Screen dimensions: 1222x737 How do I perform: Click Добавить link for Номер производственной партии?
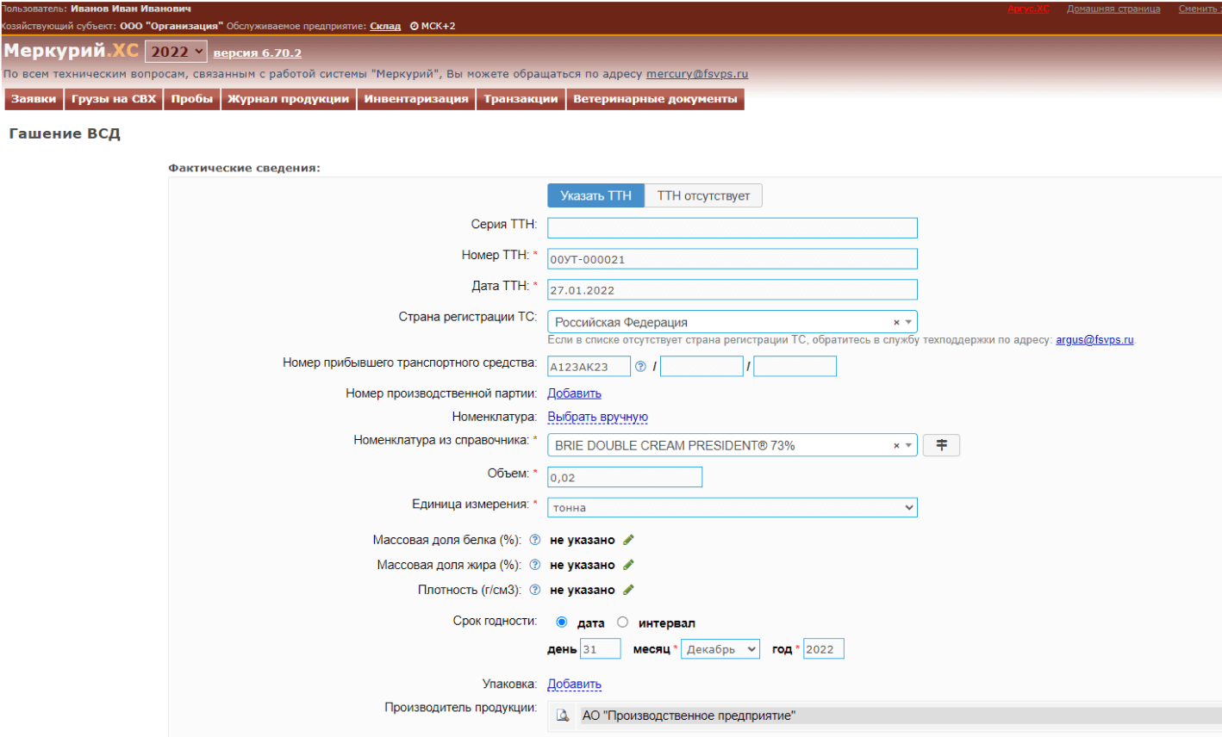coord(575,393)
